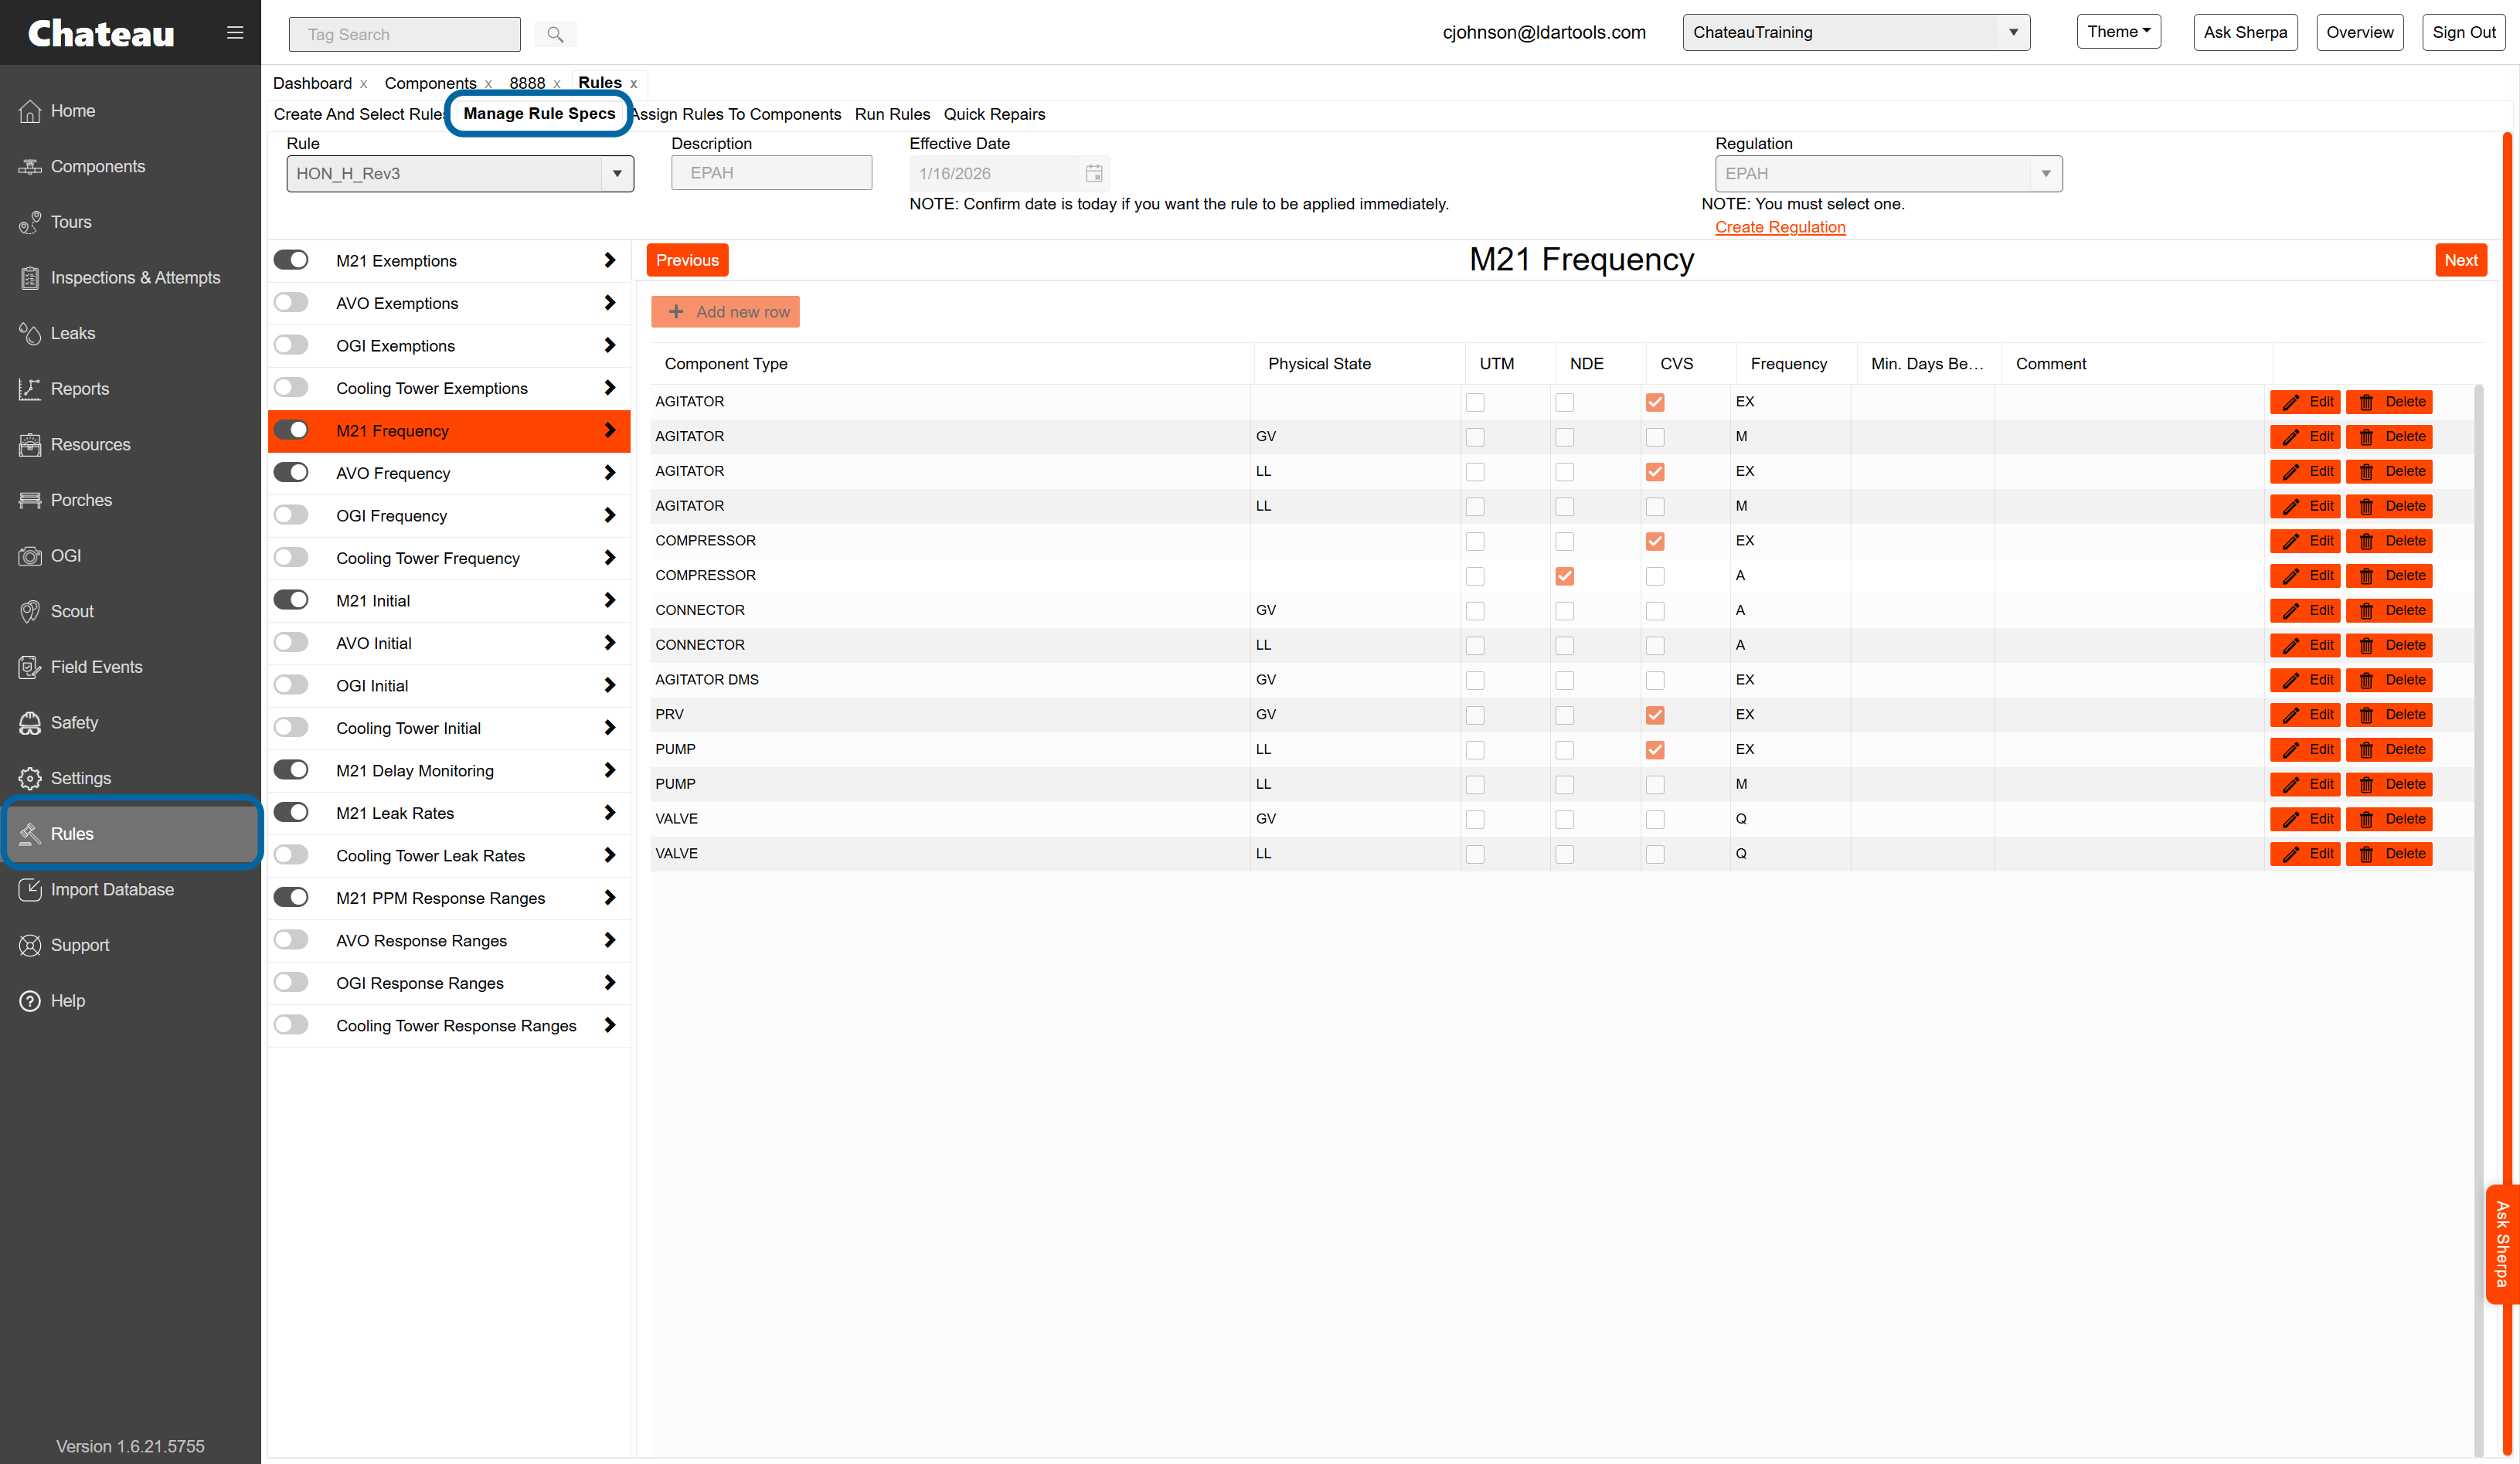Viewport: 2520px width, 1464px height.
Task: Open Reports chart icon
Action: pyautogui.click(x=30, y=389)
